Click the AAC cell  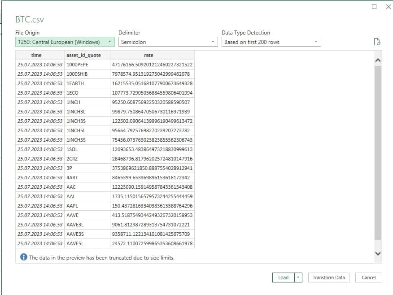87,187
